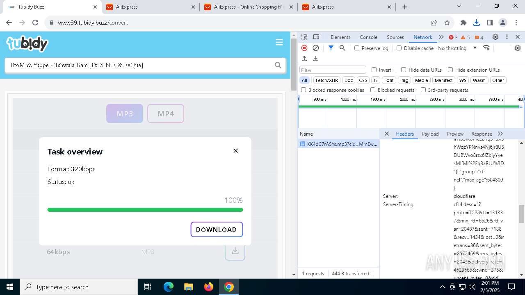Show hidden system tray icons
The width and height of the screenshot is (525, 295).
(442, 287)
